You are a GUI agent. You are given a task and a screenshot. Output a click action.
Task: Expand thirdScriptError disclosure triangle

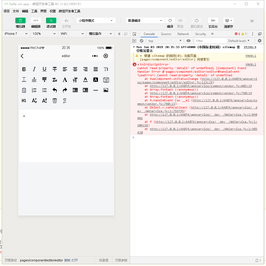138,64
